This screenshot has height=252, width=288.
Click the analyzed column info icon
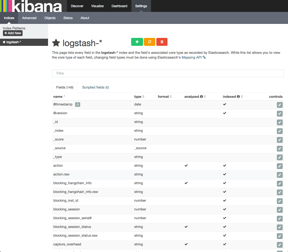[201, 96]
